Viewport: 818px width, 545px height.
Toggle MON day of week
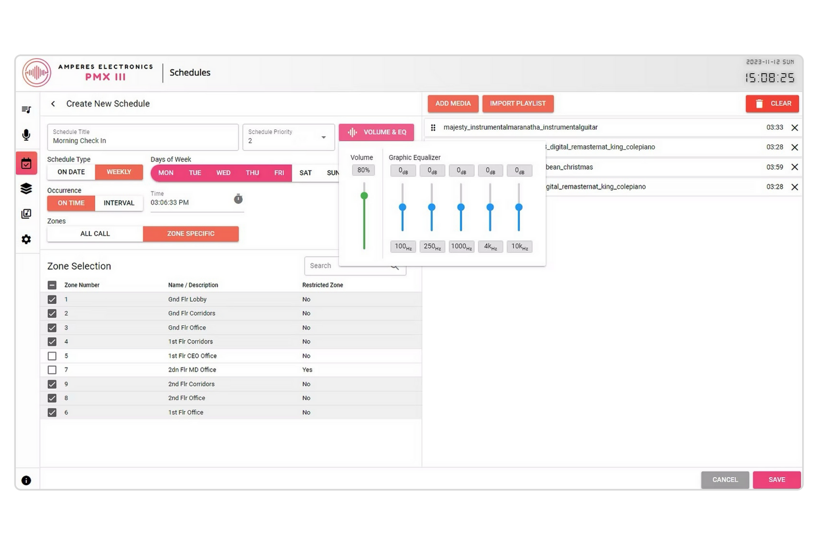click(x=166, y=173)
